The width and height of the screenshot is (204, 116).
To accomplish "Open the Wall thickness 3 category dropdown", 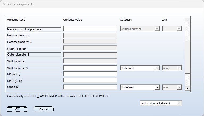I will coord(140,68).
